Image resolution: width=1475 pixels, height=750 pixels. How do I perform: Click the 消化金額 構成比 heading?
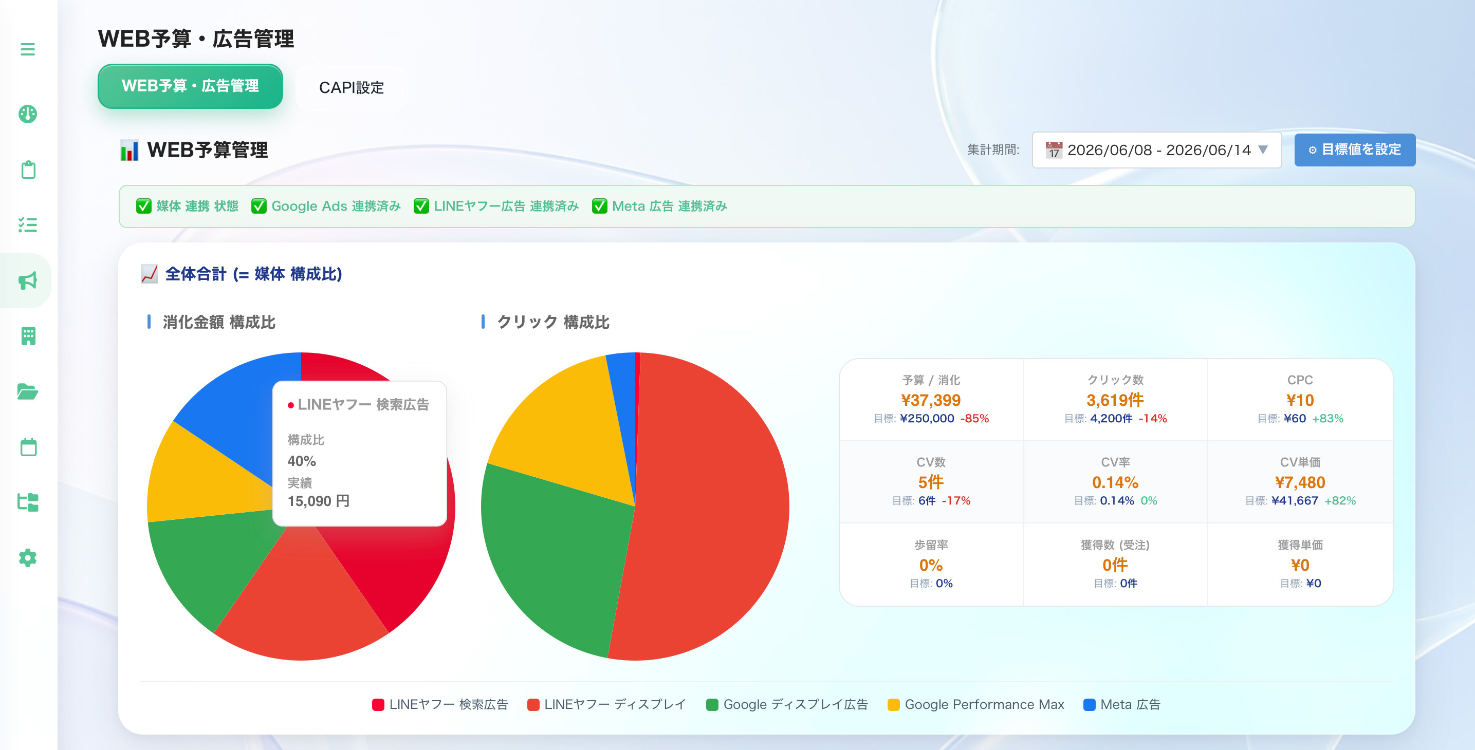[x=219, y=322]
